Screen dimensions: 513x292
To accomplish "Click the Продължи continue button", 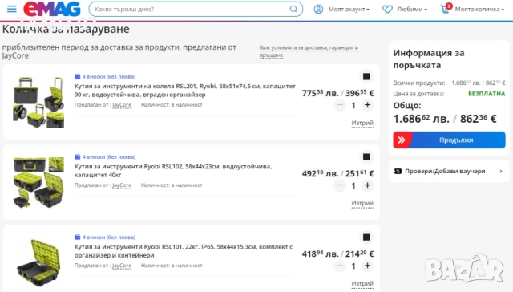I will (x=449, y=140).
